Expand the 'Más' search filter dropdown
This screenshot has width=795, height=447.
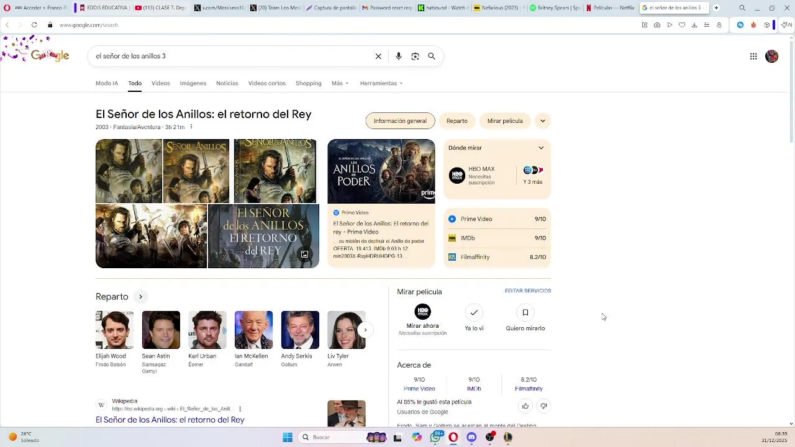pos(340,83)
